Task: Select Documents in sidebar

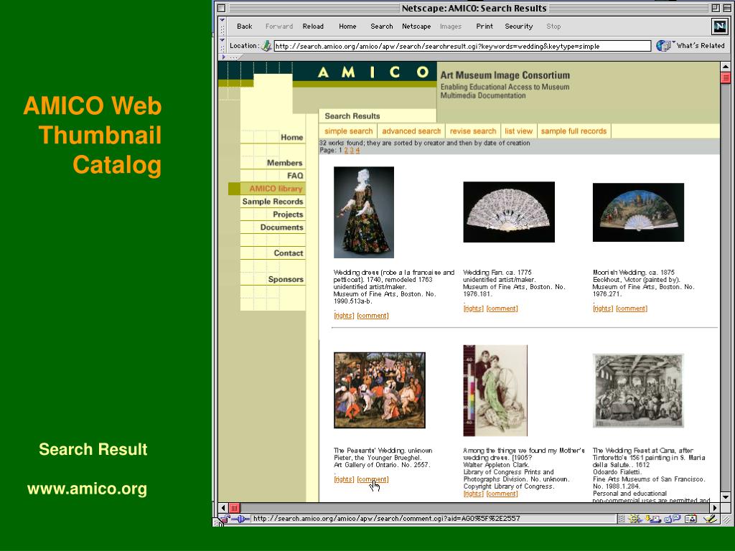Action: click(x=281, y=227)
